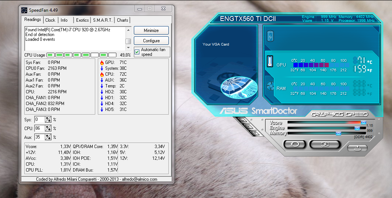Click the CPU fan percentage spinner arrows
Viewport: 392px width, 198px height.
(48, 128)
